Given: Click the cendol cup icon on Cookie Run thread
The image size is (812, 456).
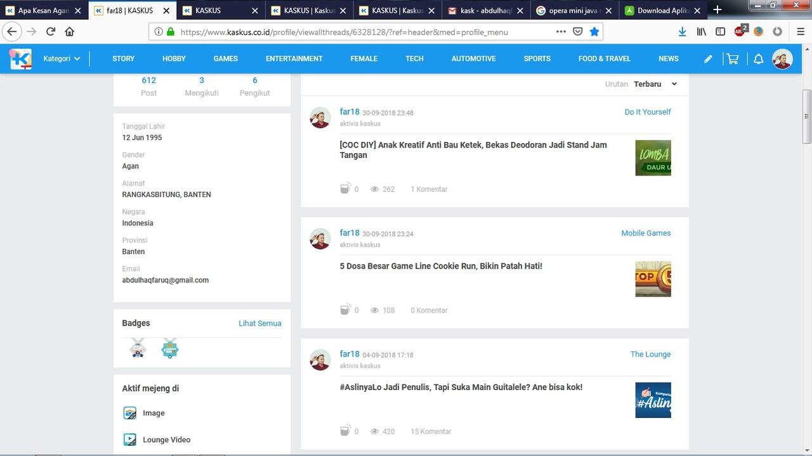Looking at the screenshot, I should point(345,309).
